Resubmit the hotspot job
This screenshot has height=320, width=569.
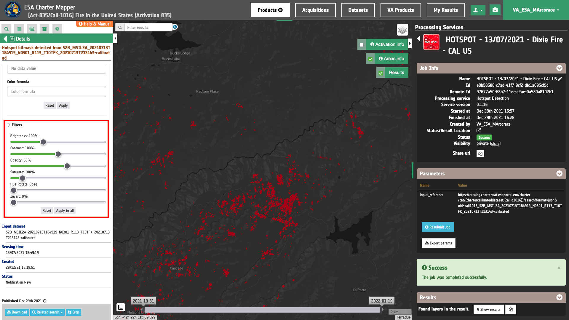coord(438,227)
